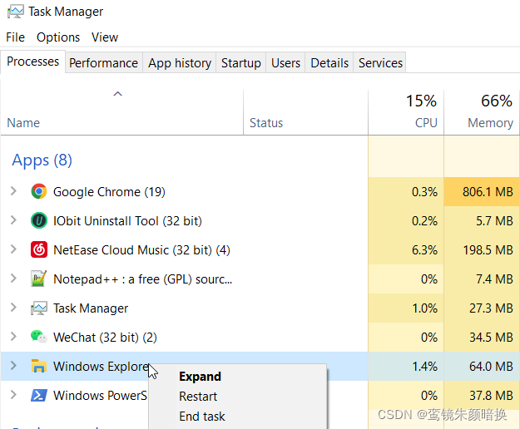Switch to the Performance tab
The height and width of the screenshot is (429, 520).
coord(103,63)
